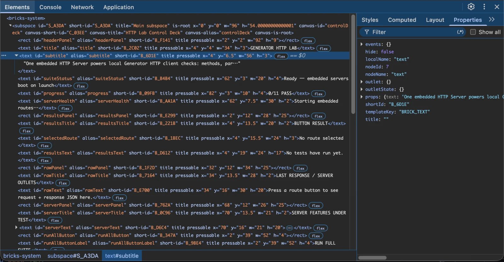Select the bricks-system root element
504x262 pixels.
click(26, 18)
